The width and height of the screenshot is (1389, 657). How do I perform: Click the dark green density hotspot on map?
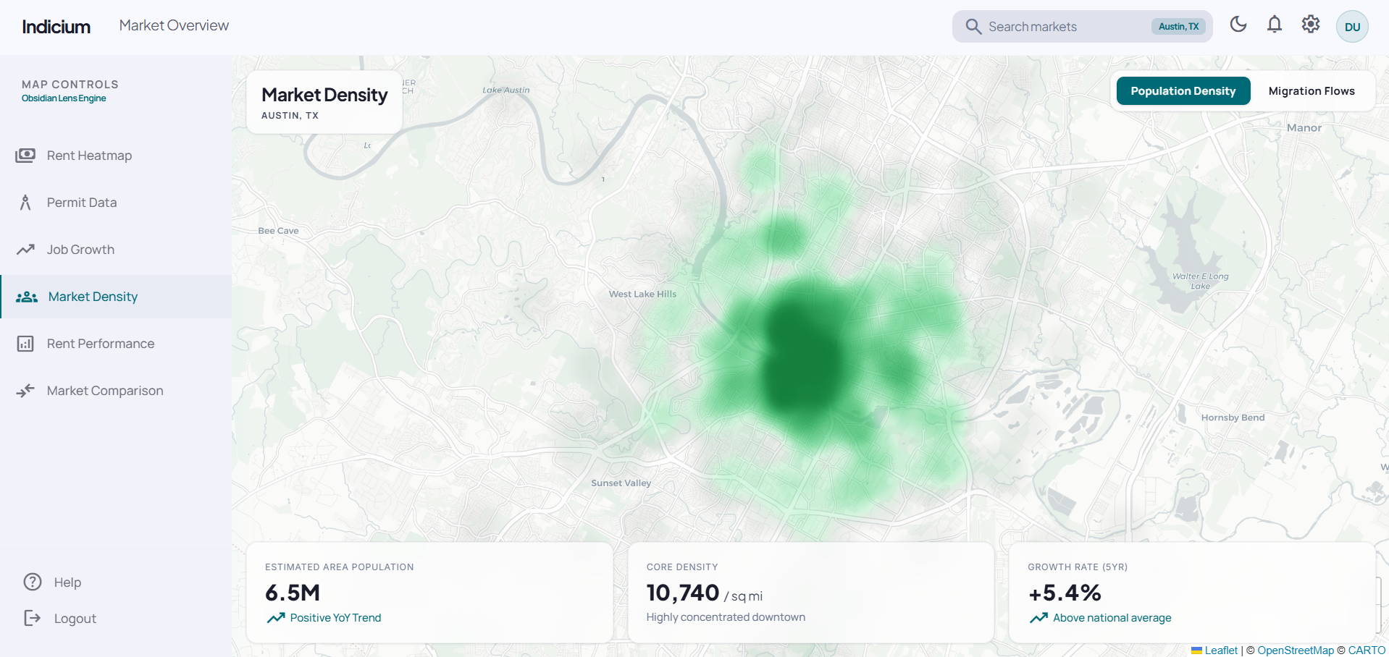(x=804, y=358)
